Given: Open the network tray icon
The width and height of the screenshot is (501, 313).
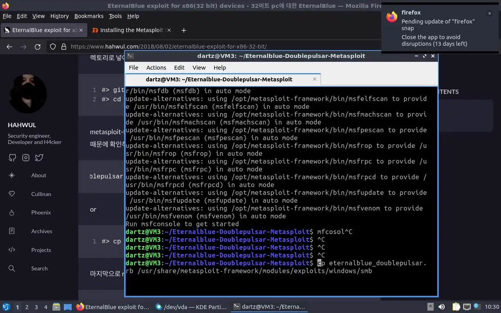Looking at the screenshot, I should tap(467, 307).
